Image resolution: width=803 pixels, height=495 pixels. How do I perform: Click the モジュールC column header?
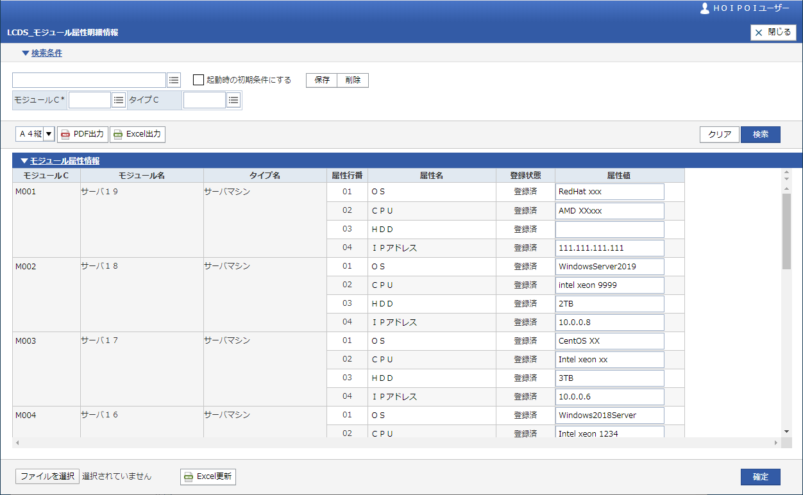pyautogui.click(x=46, y=175)
